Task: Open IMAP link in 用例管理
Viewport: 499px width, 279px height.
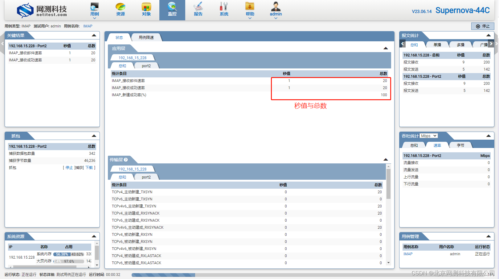Action: coord(408,254)
